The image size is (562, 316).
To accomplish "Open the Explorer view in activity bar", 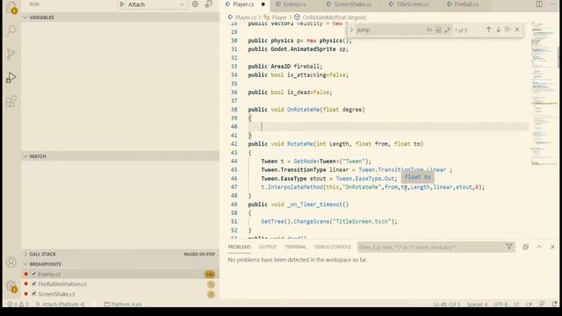I will pos(11,7).
